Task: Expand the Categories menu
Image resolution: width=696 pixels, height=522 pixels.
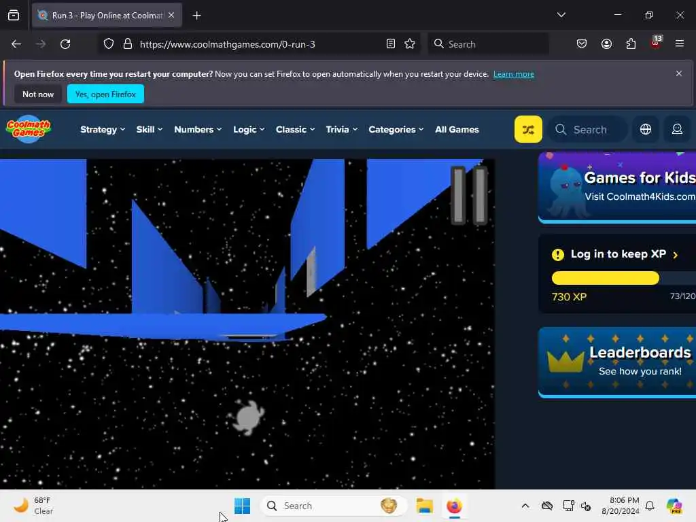Action: pyautogui.click(x=396, y=130)
